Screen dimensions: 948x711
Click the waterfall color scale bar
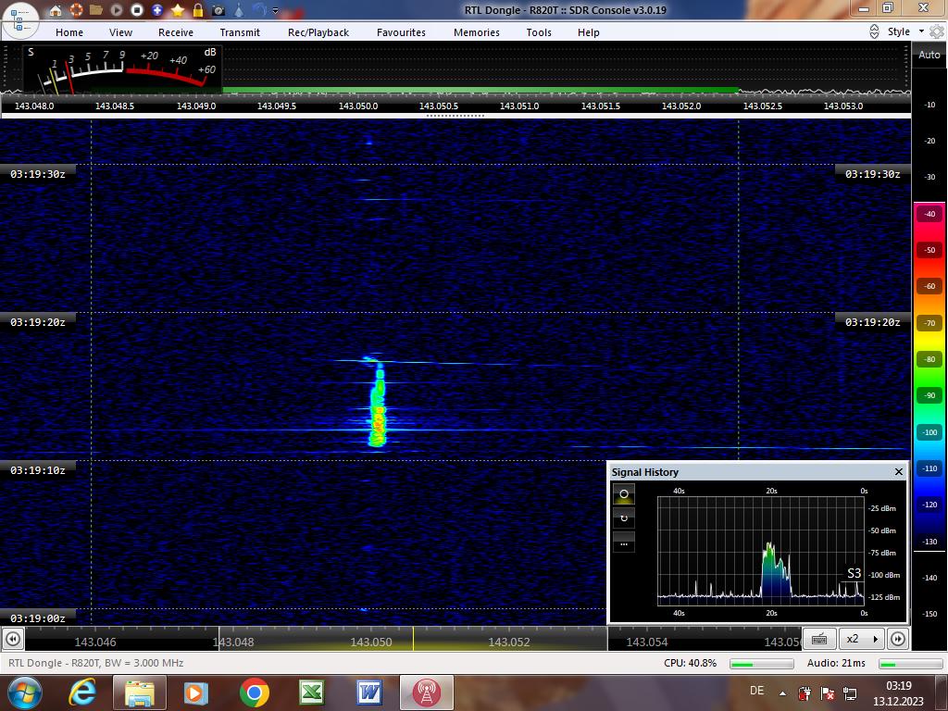coord(929,375)
